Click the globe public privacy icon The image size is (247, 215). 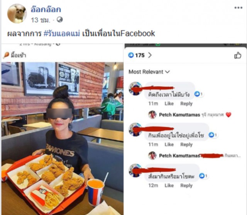click(x=60, y=20)
